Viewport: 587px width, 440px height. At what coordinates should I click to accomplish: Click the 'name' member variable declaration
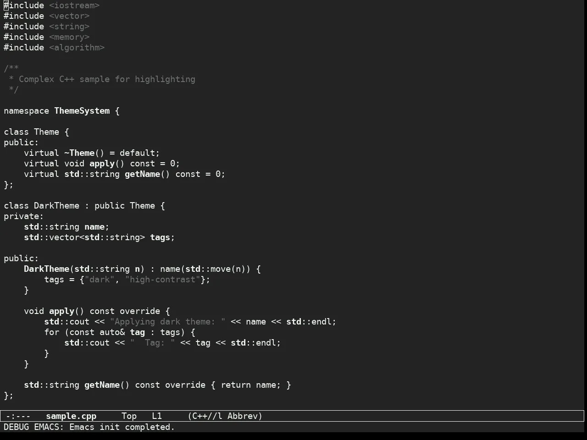point(94,227)
